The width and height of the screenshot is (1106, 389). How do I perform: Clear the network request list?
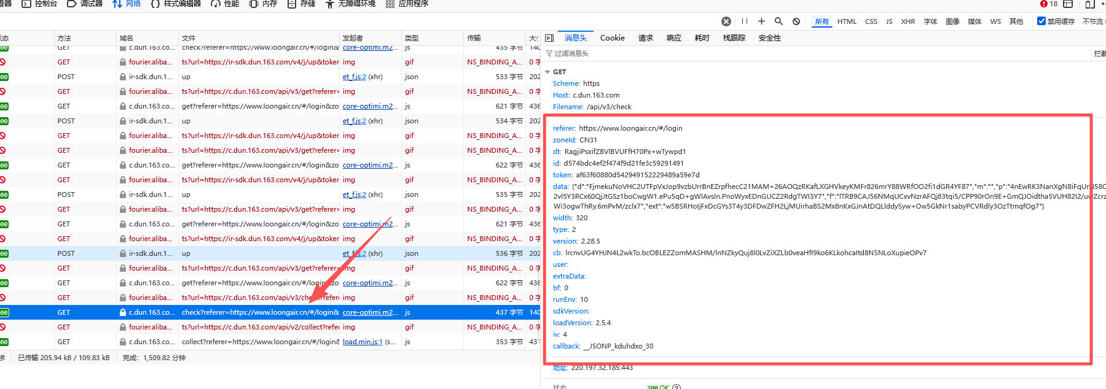pyautogui.click(x=726, y=21)
